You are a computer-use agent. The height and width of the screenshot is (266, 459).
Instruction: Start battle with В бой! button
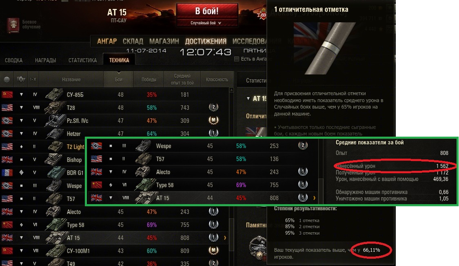pyautogui.click(x=207, y=11)
